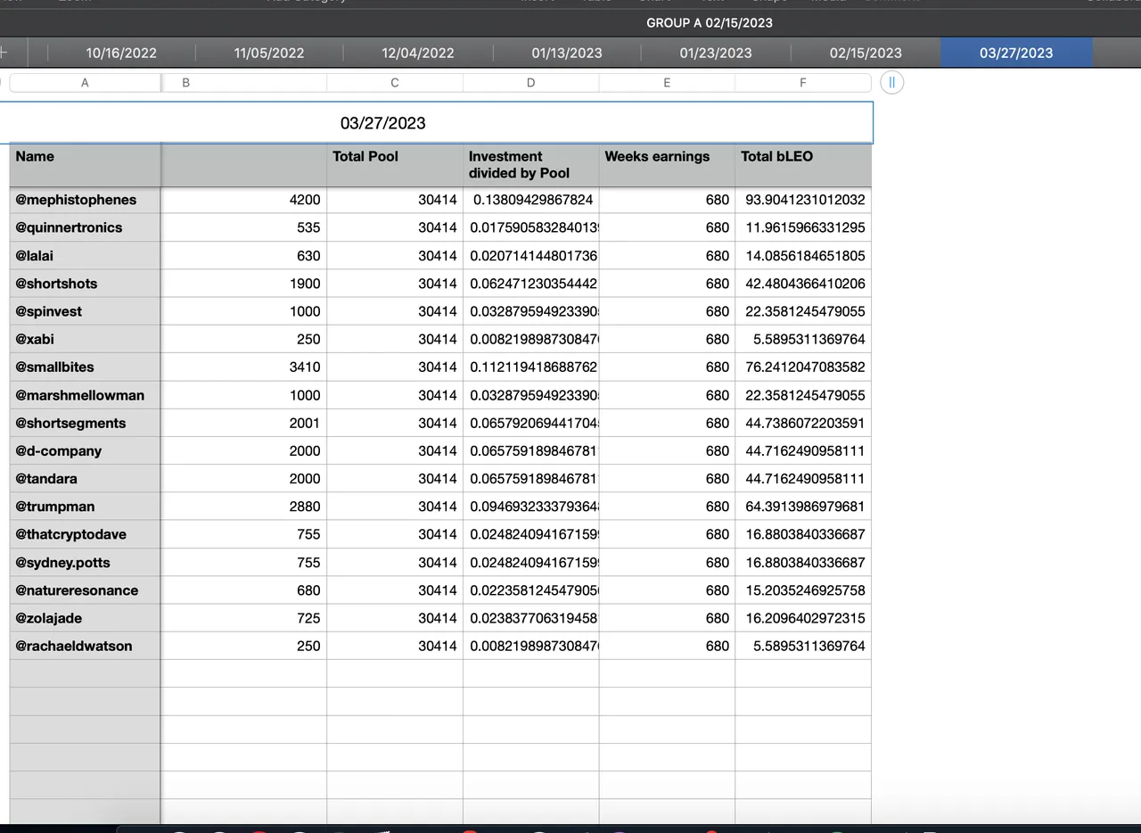Click the @shortshots name cell
The image size is (1141, 833).
(86, 284)
